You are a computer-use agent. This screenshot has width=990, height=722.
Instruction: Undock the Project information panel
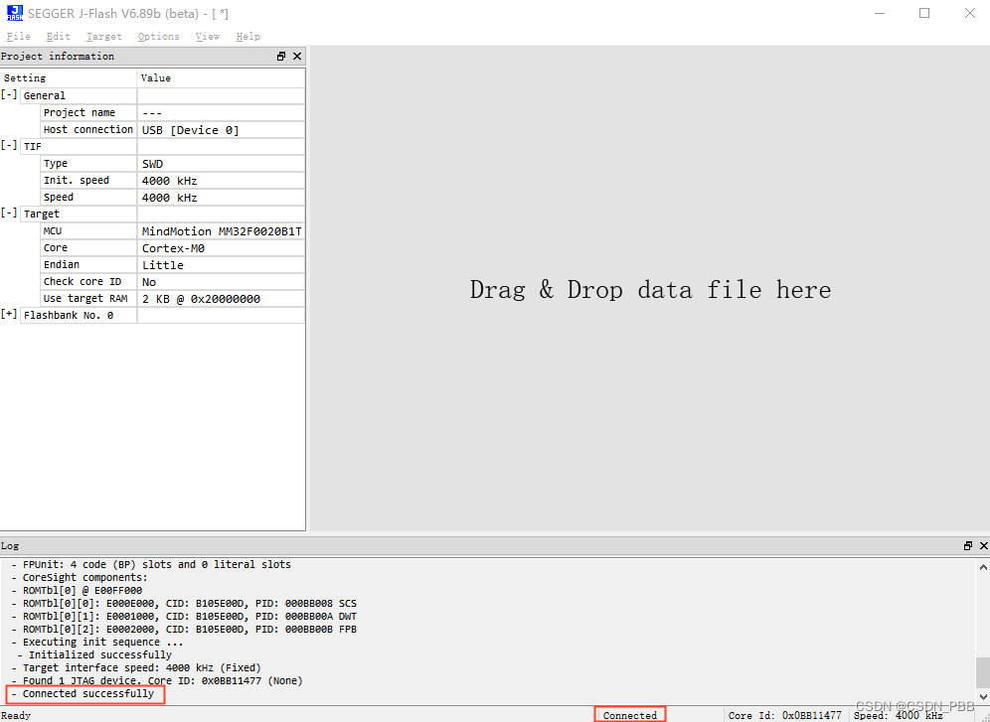[281, 57]
